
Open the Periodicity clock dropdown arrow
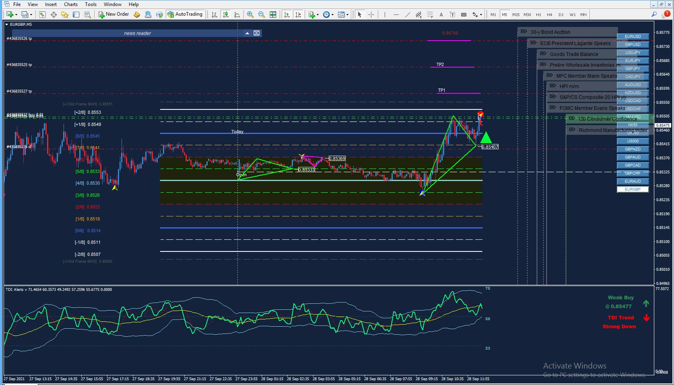[x=332, y=15]
